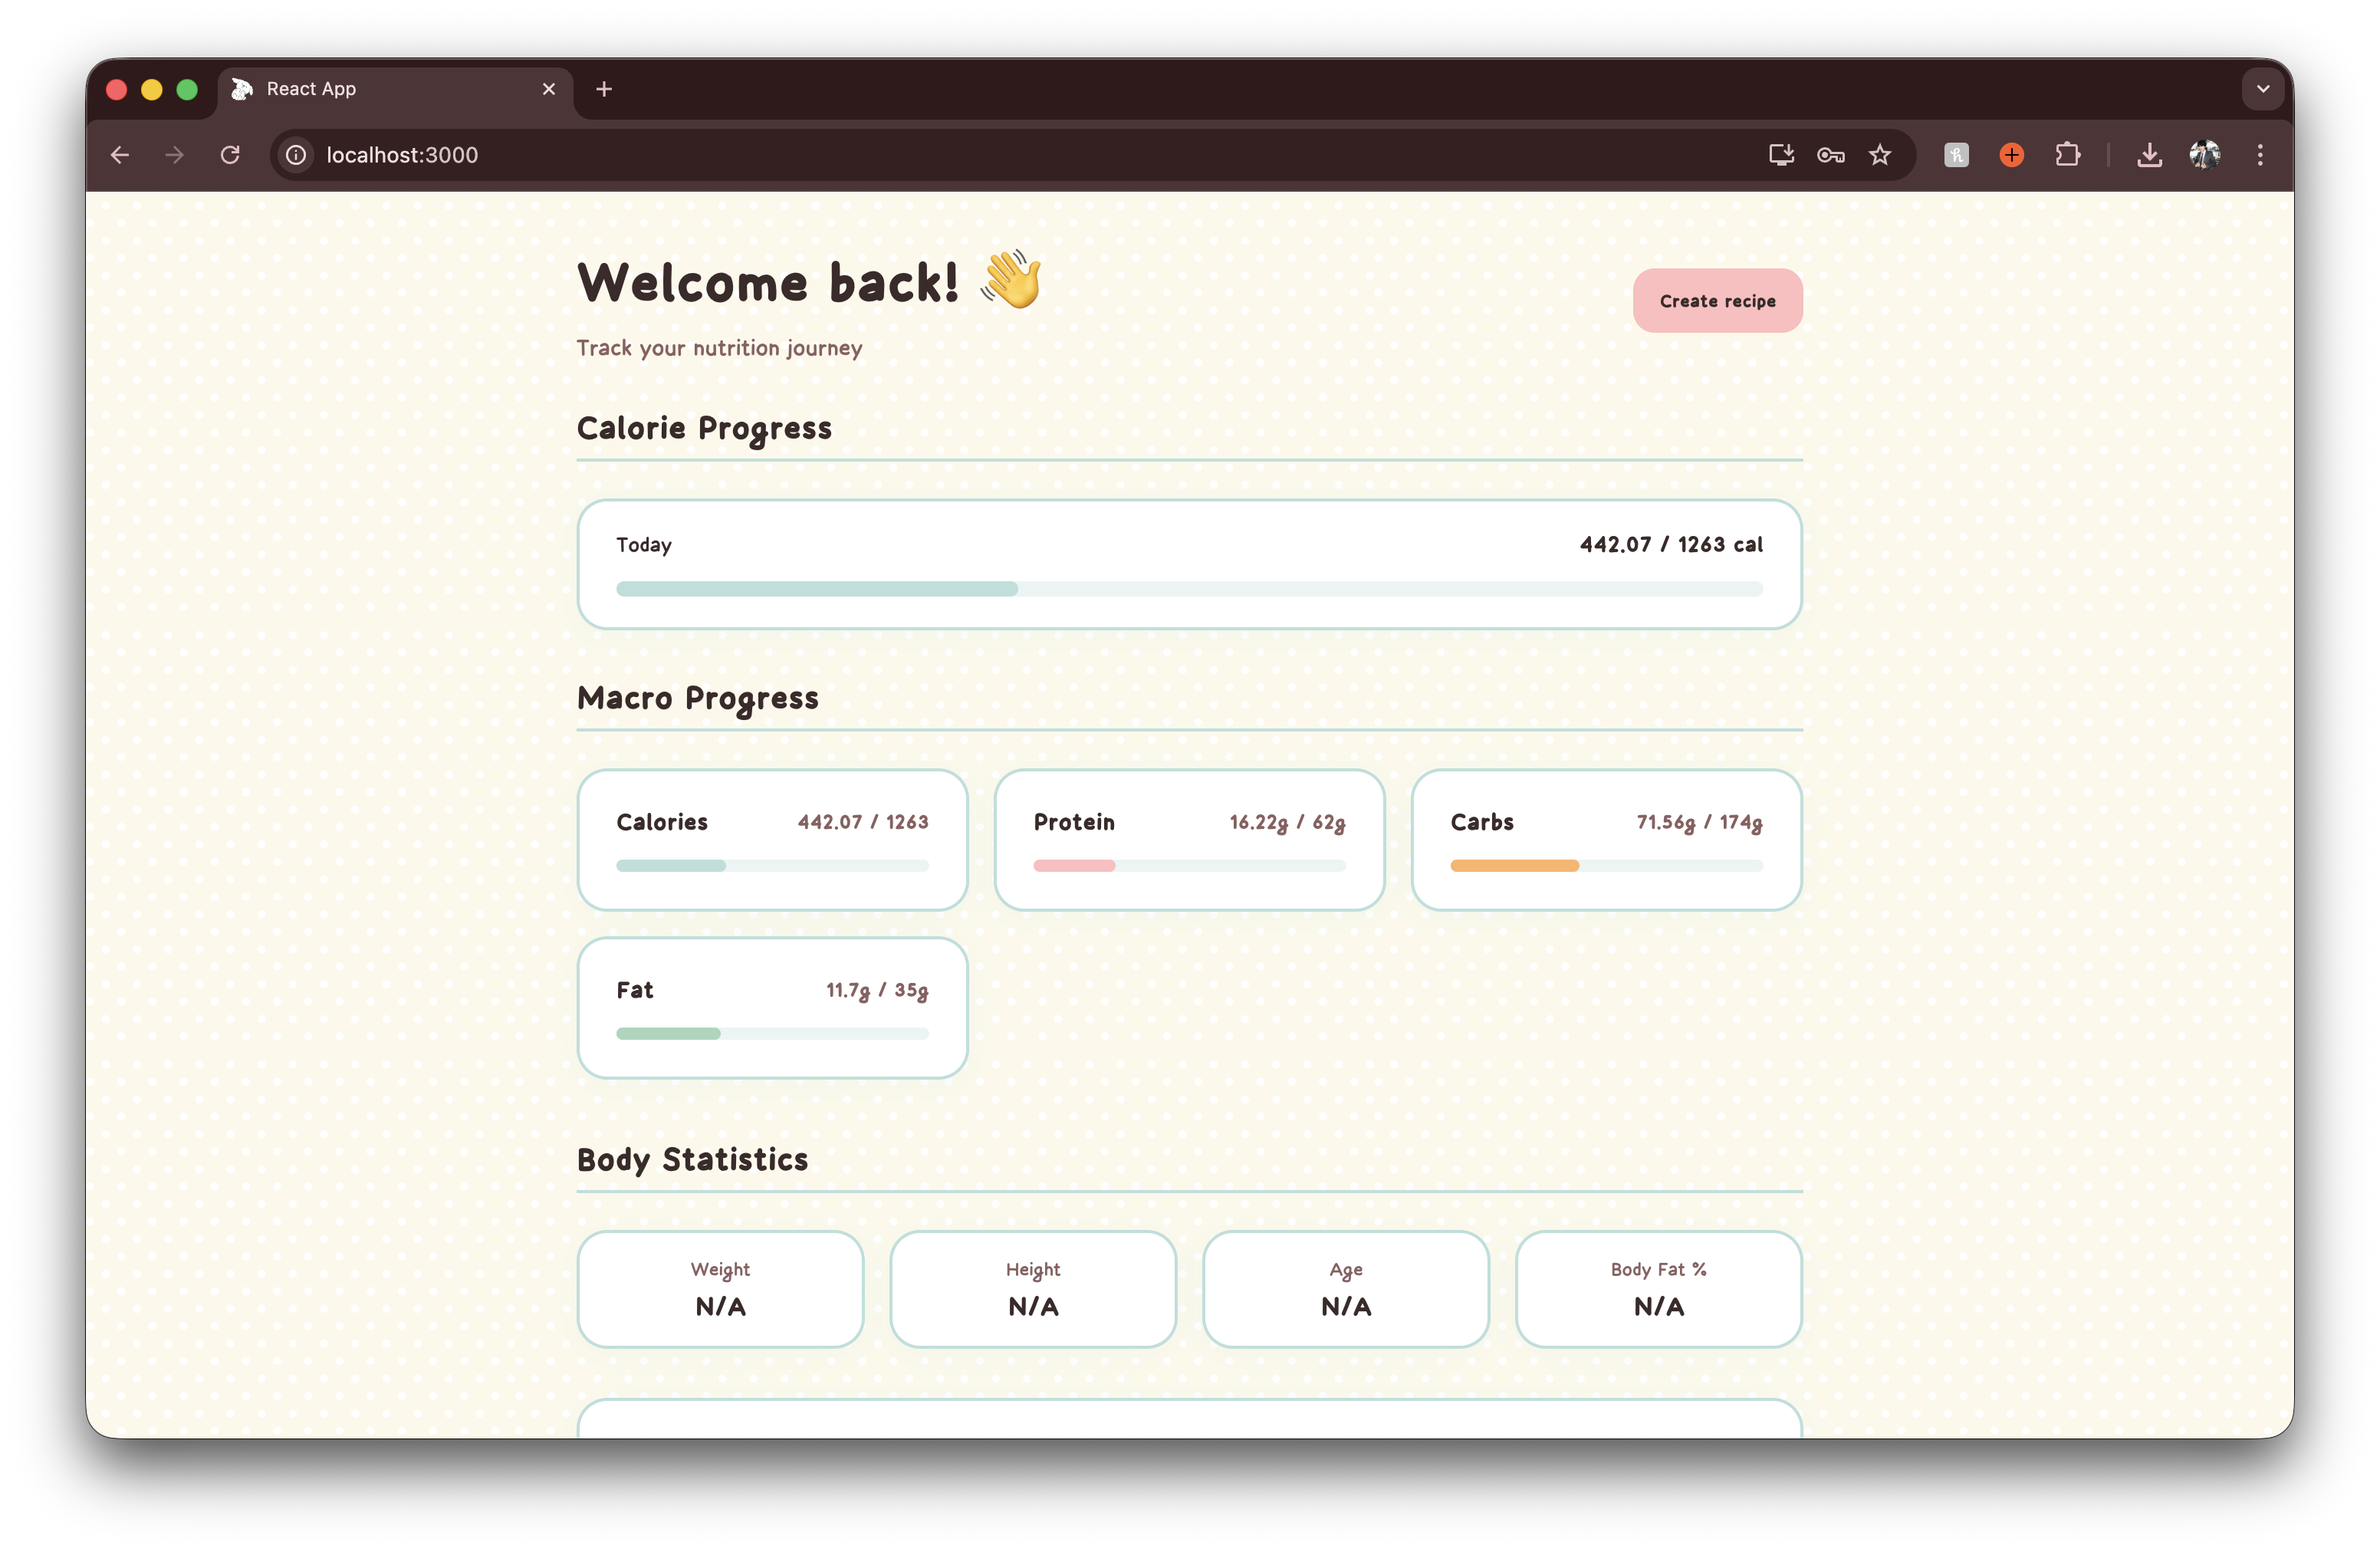The width and height of the screenshot is (2380, 1552).
Task: Open the Chrome profile avatar
Action: click(x=2204, y=155)
